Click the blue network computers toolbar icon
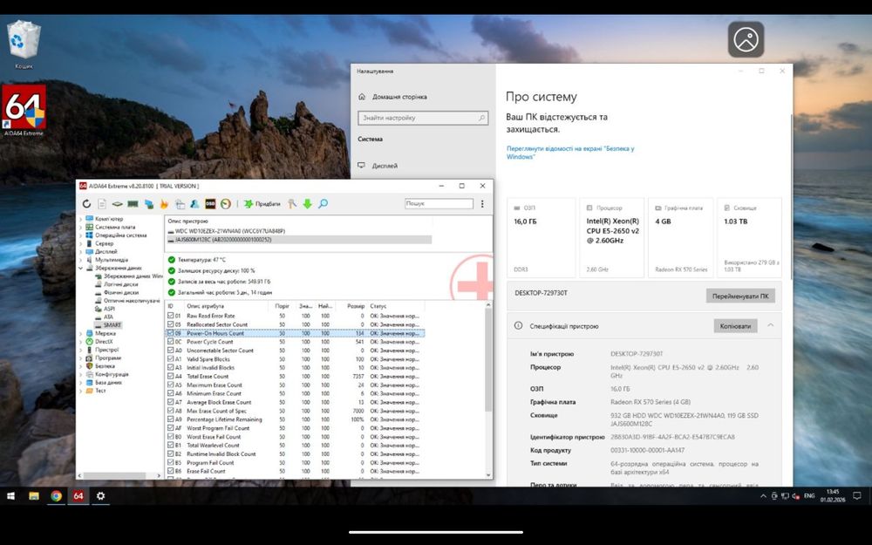The width and height of the screenshot is (872, 545). click(x=149, y=204)
